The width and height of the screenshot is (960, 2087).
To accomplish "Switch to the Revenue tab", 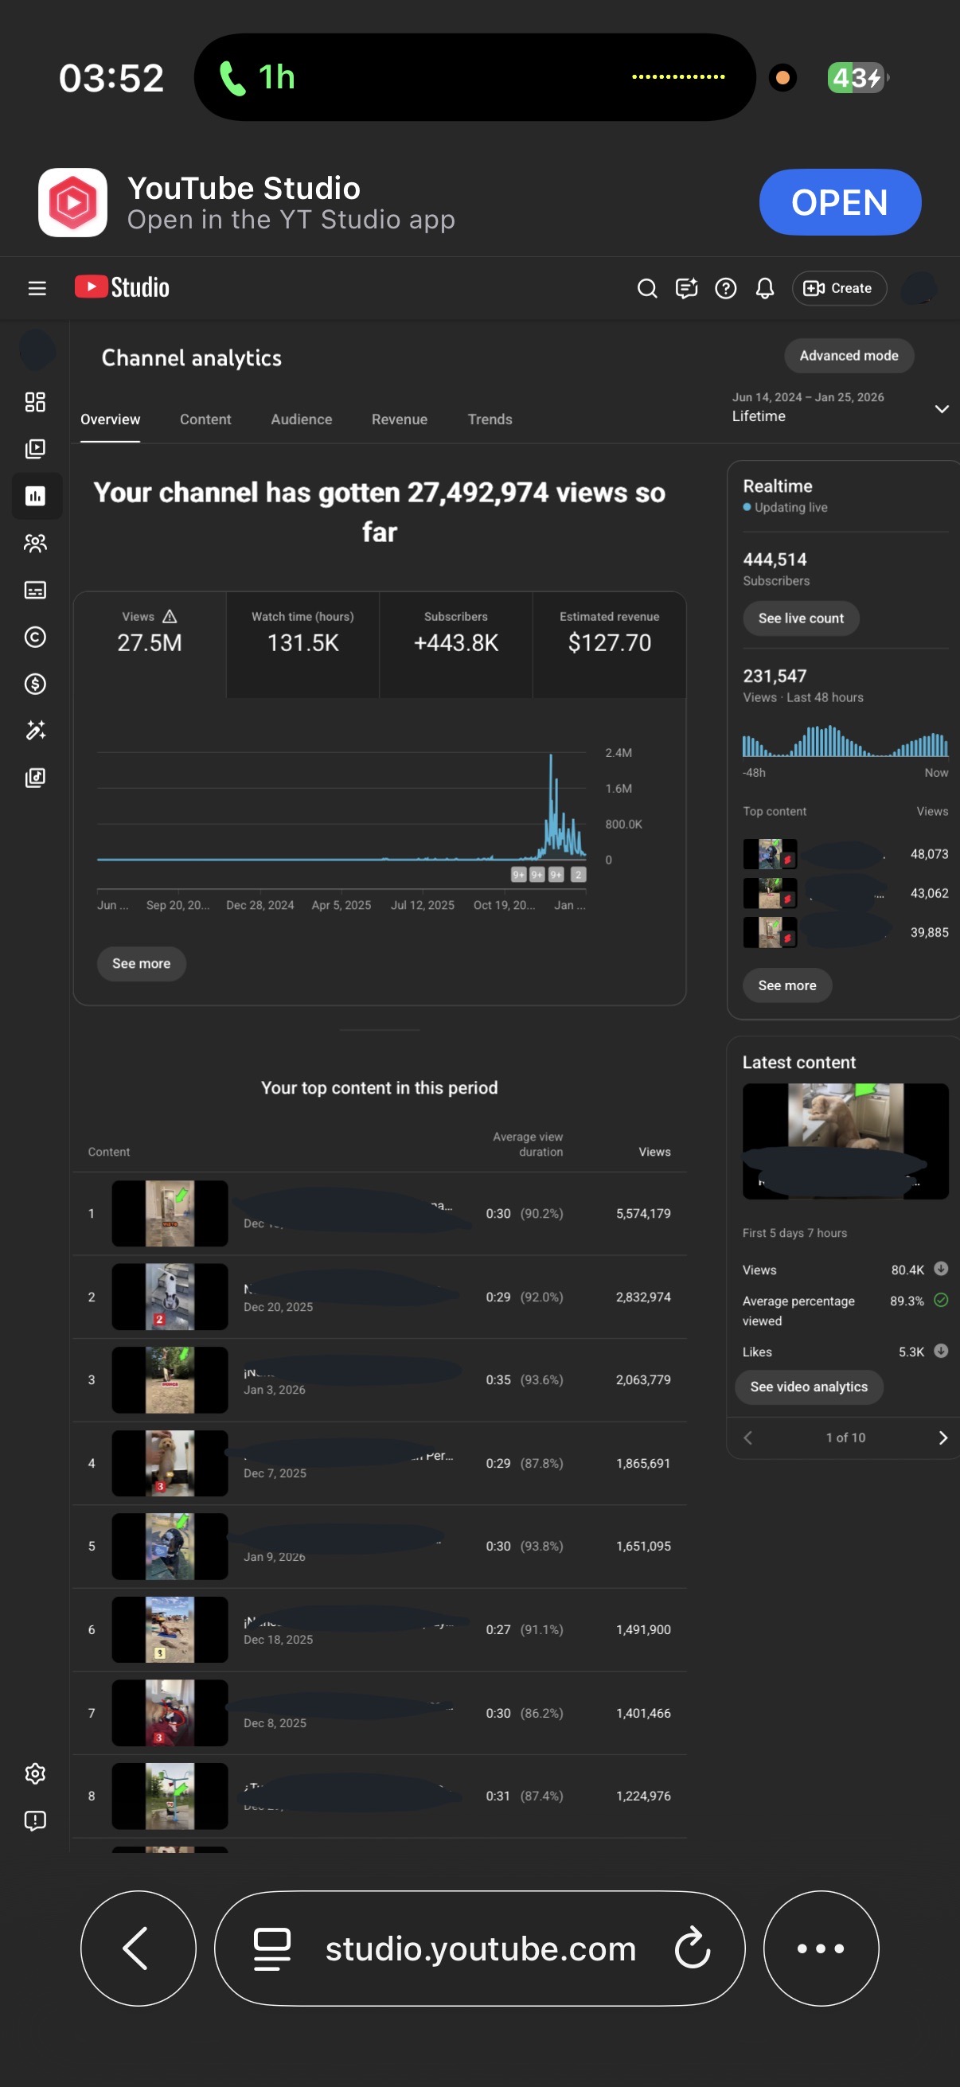I will click(x=400, y=419).
